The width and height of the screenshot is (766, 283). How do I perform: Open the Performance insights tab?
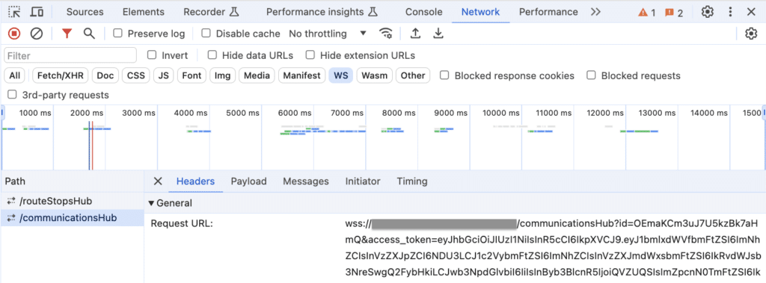click(322, 12)
